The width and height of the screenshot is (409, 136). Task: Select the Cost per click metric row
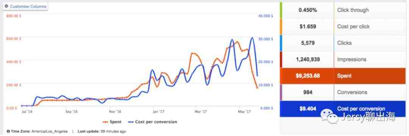342,26
